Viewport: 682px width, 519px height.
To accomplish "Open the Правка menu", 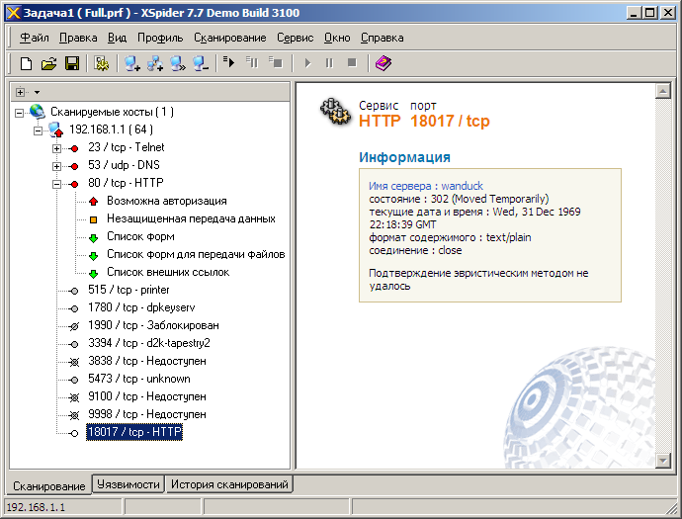I will tap(78, 38).
